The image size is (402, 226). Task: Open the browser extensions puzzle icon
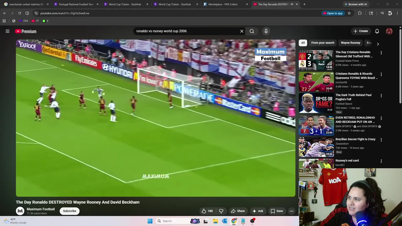pos(360,13)
